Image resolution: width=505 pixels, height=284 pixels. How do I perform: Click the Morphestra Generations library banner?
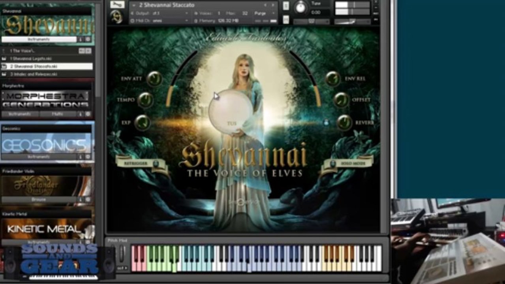pyautogui.click(x=47, y=100)
